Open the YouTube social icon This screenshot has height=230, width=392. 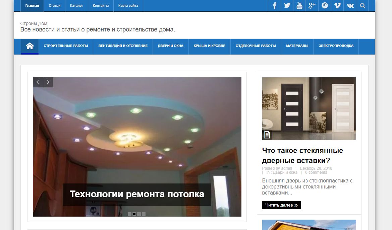tap(299, 5)
